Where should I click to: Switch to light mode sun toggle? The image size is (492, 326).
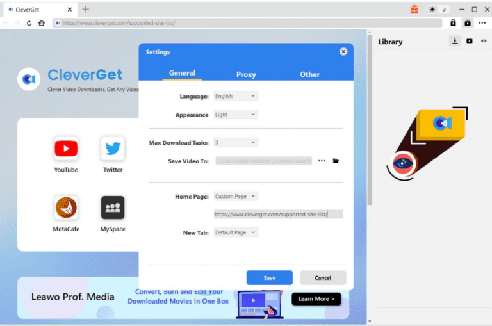pyautogui.click(x=432, y=9)
